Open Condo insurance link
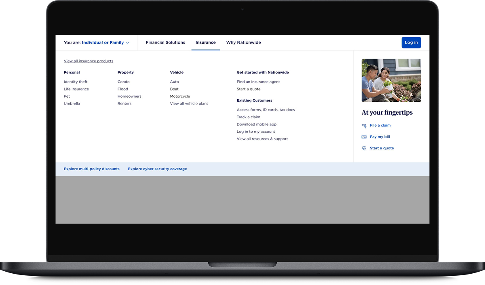 pyautogui.click(x=124, y=82)
